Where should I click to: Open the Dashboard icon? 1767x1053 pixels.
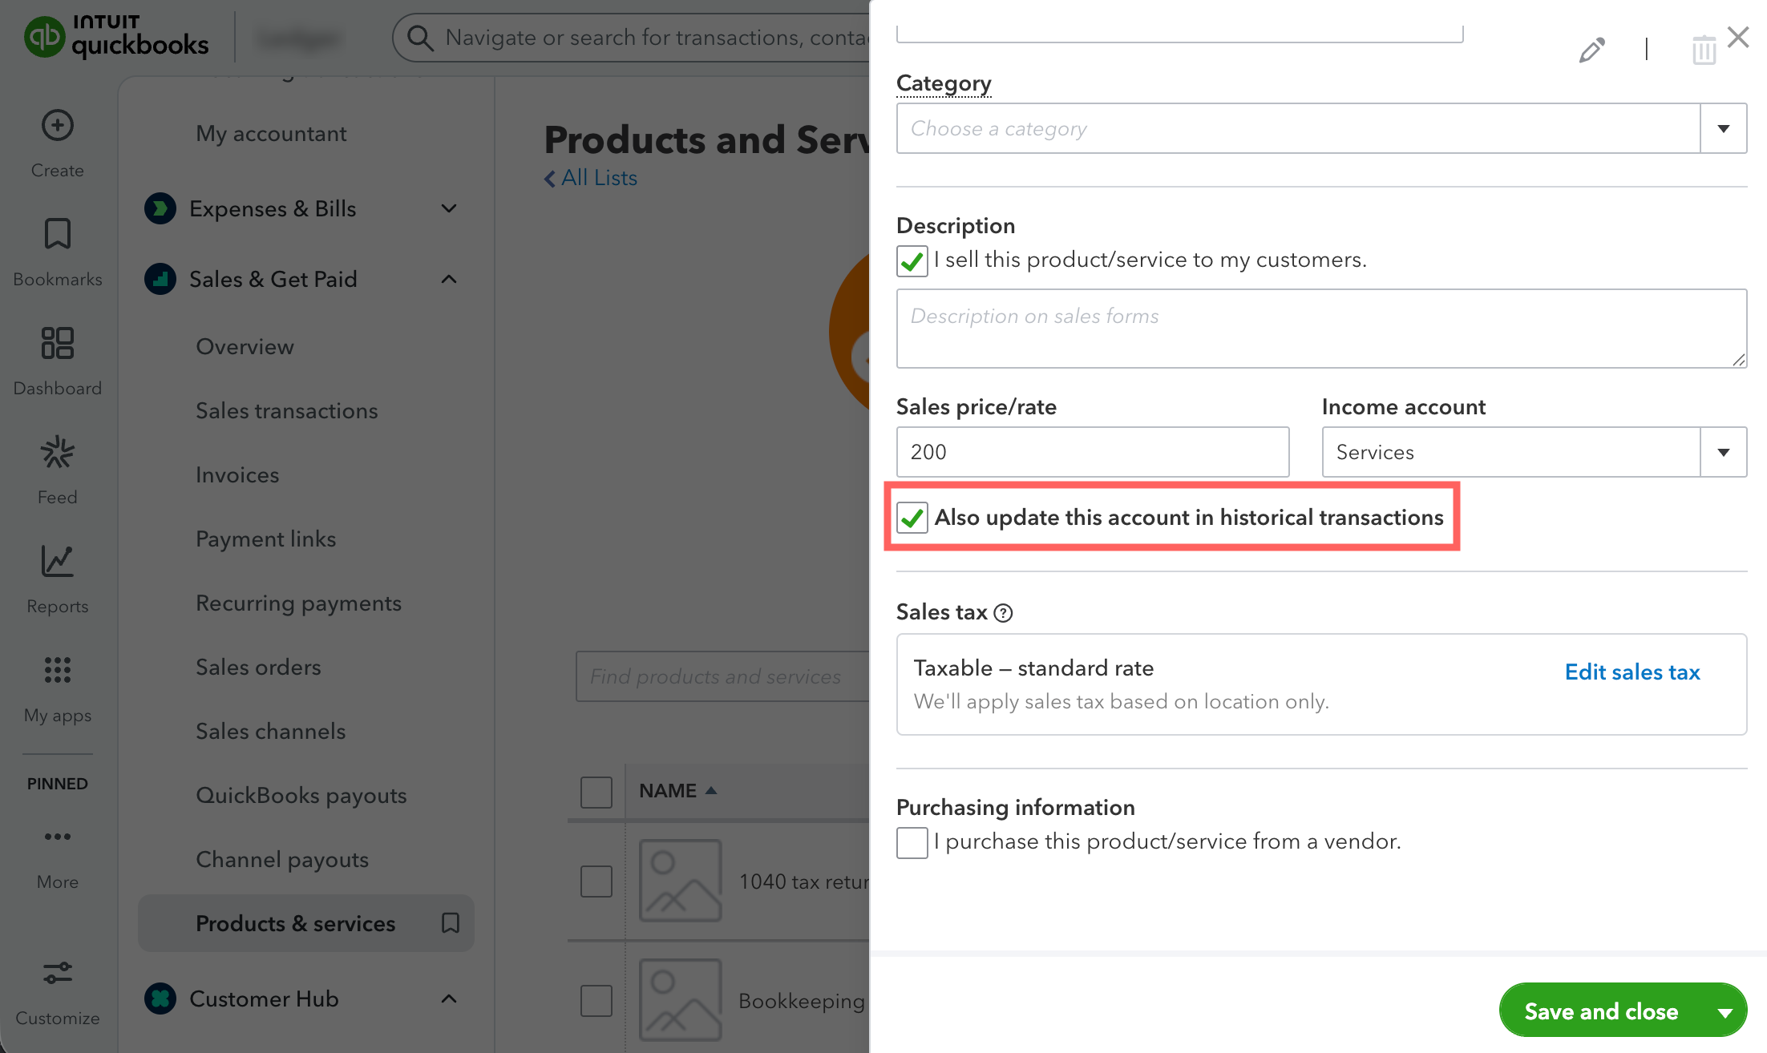pyautogui.click(x=57, y=343)
